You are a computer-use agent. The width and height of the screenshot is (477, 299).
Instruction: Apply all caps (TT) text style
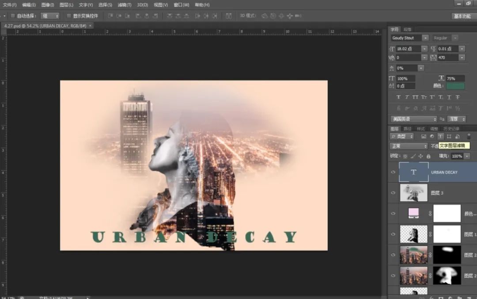click(x=415, y=97)
